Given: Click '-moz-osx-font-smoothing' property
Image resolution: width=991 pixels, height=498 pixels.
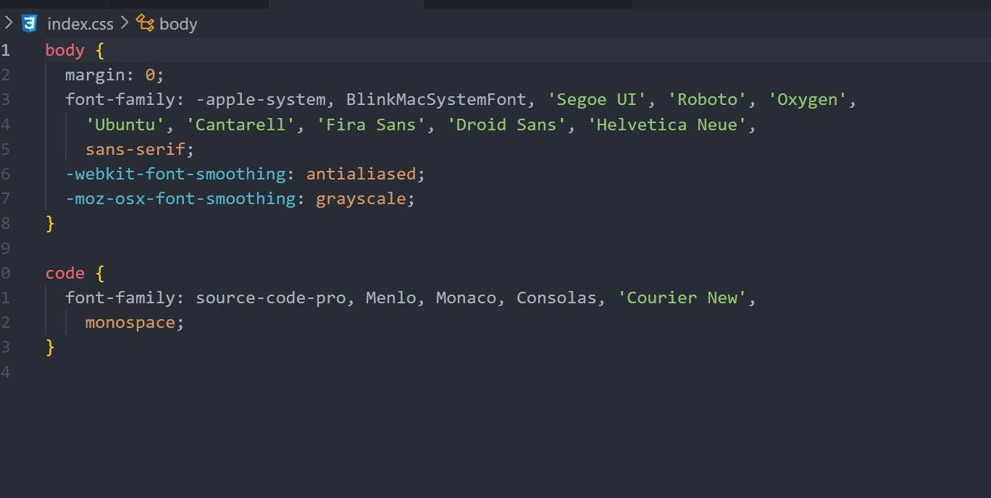Looking at the screenshot, I should click(x=180, y=198).
